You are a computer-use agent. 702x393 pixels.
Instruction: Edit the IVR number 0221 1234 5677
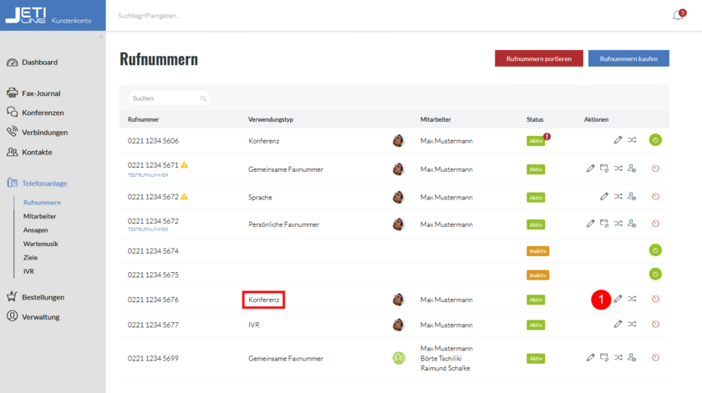tap(618, 324)
